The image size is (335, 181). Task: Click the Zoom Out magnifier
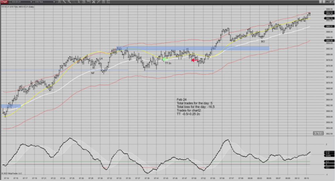[x=74, y=2]
